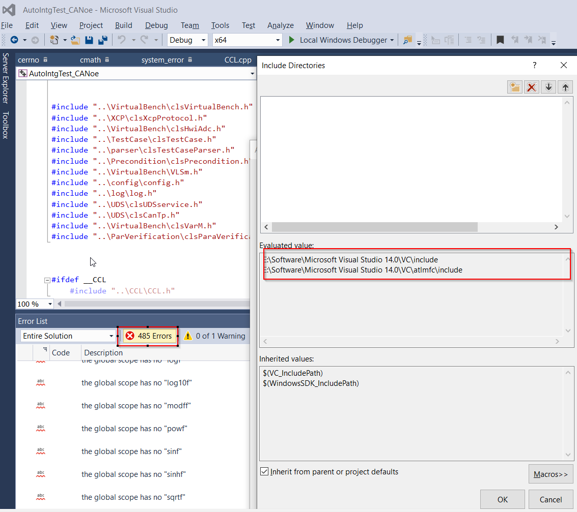
Task: Click the Move Line Down arrow icon
Action: click(548, 87)
